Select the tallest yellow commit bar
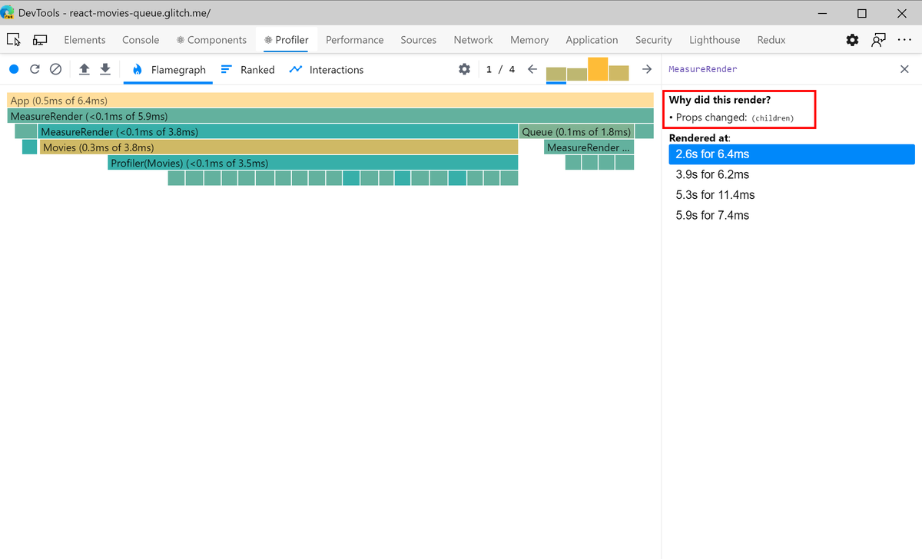 tap(598, 69)
